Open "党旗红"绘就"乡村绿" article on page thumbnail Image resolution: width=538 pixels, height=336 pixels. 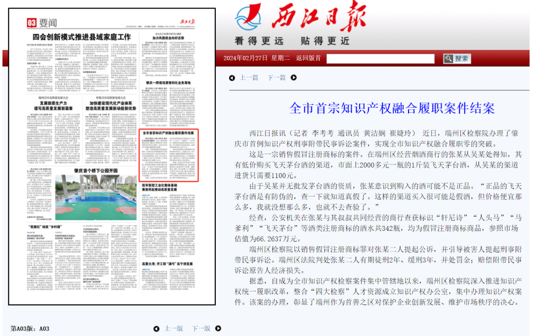(45, 227)
